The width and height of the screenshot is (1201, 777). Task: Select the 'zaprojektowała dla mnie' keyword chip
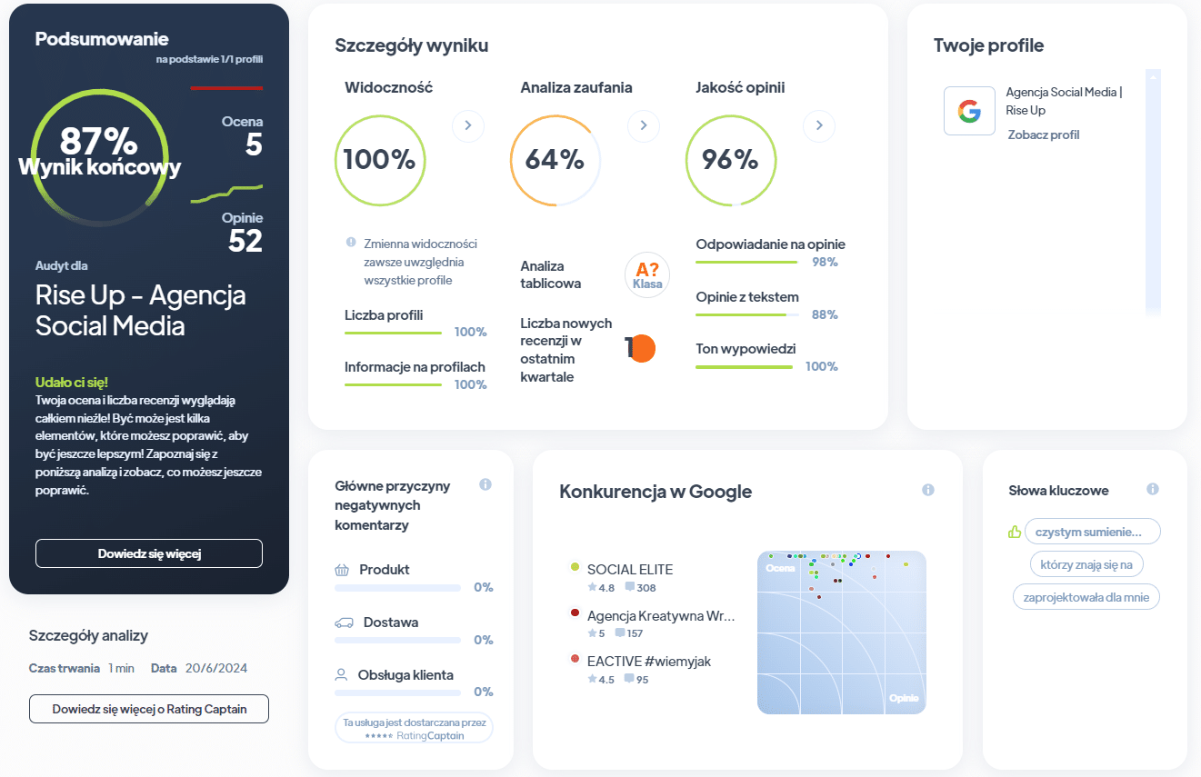tap(1086, 597)
